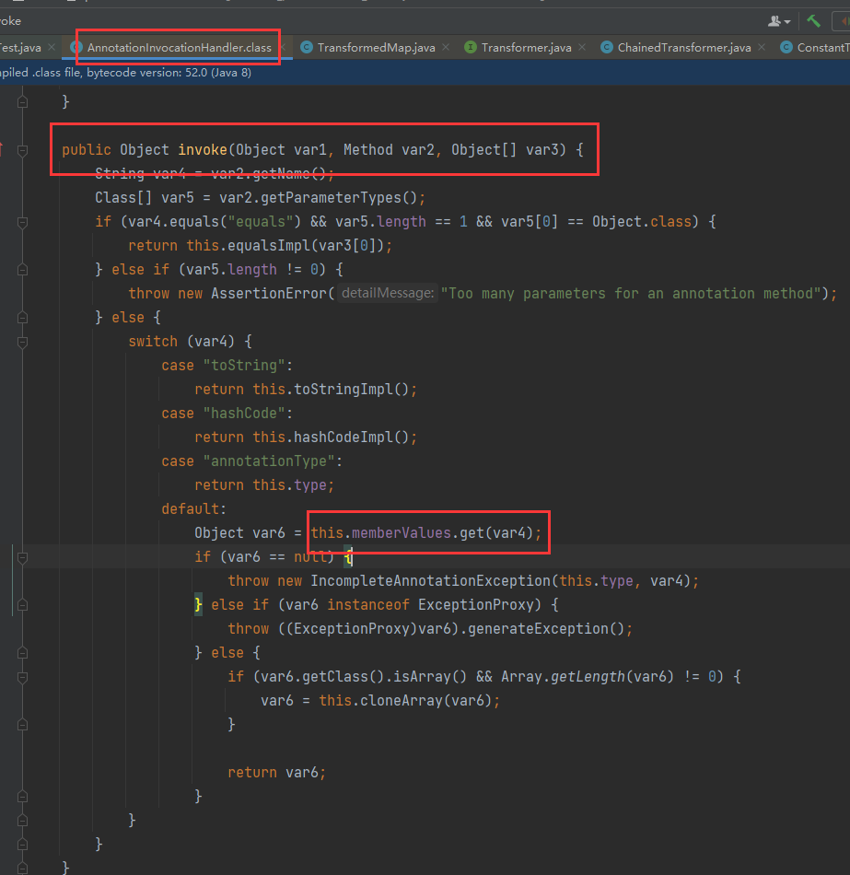Click the return this.type statement
This screenshot has width=850, height=875.
click(x=264, y=485)
